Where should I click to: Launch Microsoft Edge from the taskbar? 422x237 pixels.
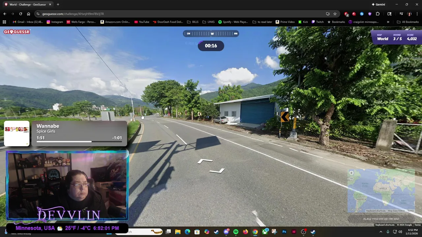187,232
